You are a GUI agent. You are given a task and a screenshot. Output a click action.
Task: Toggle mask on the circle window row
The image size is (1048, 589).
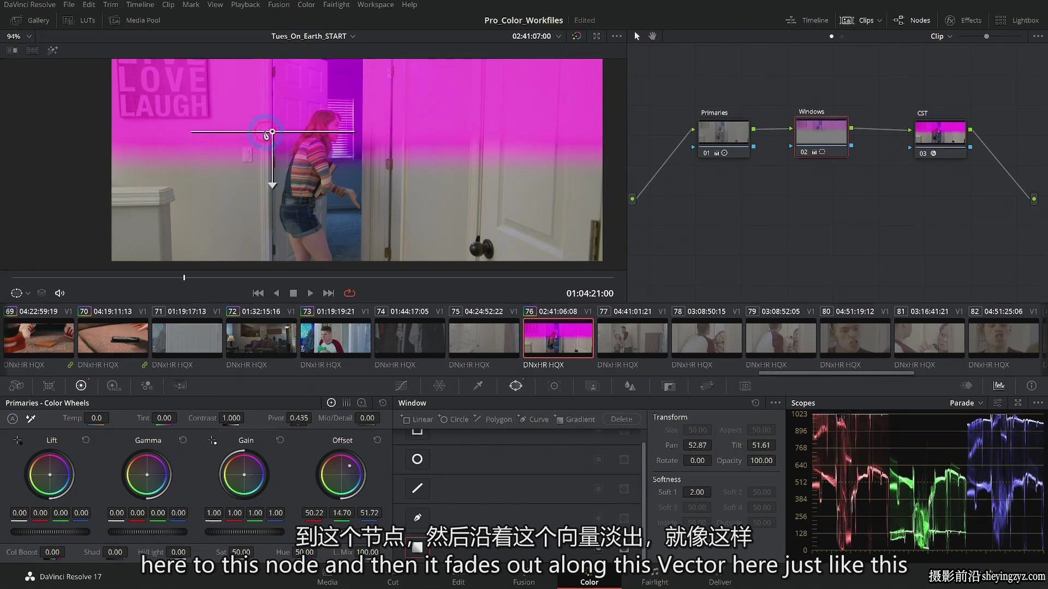click(624, 459)
